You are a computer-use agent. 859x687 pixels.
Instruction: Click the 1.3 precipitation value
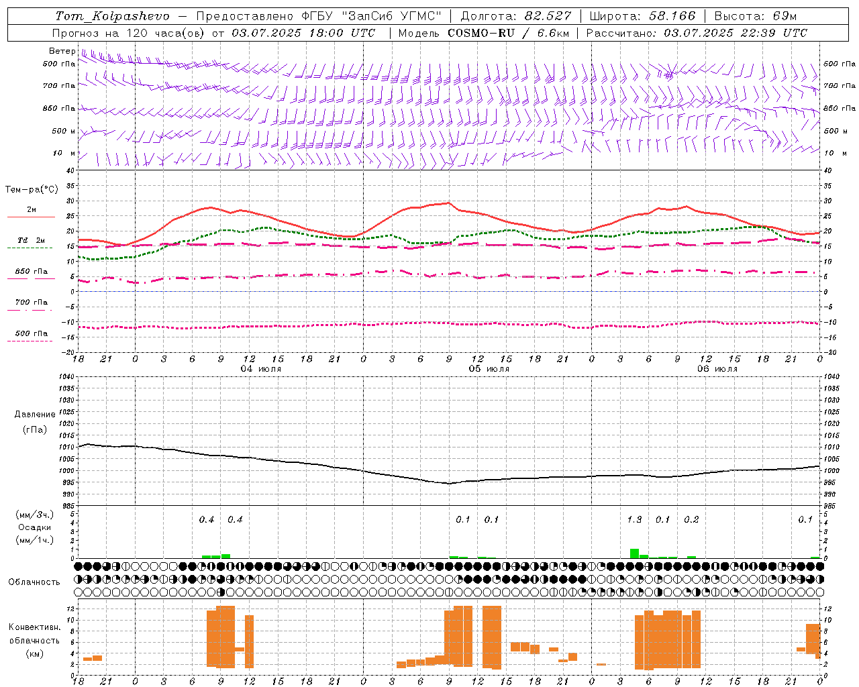634,520
